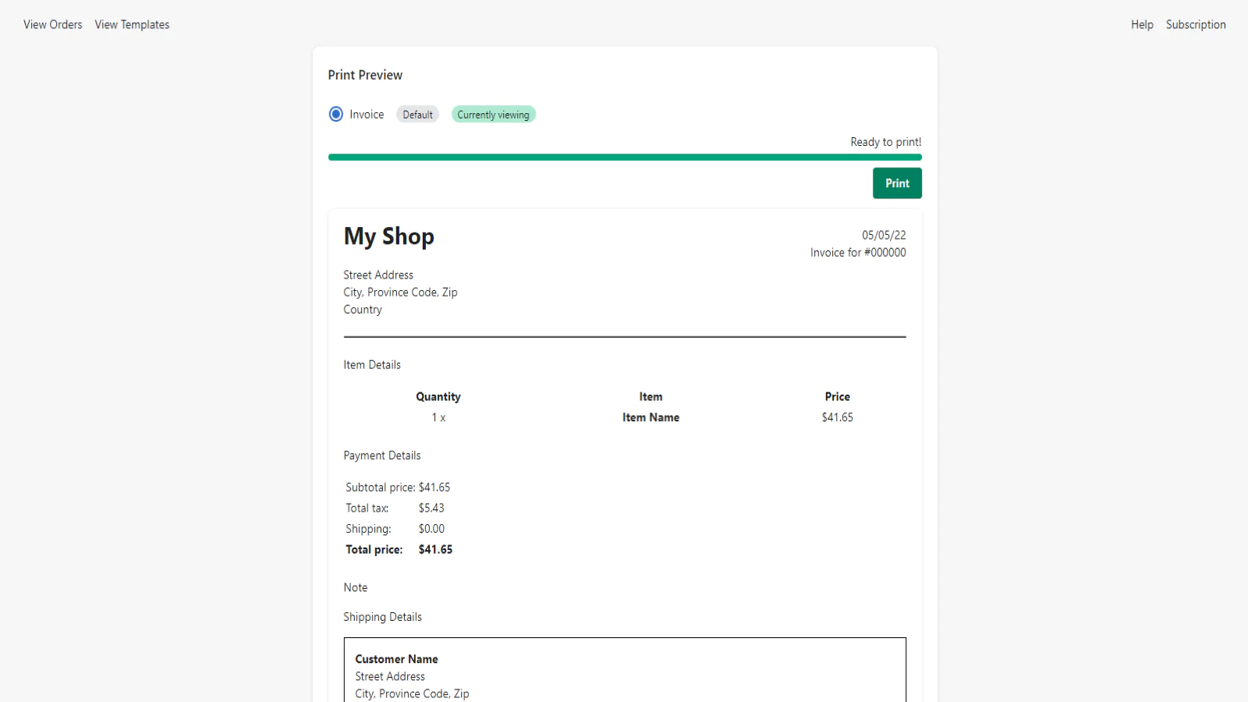Click the My Shop heading
The image size is (1248, 702).
(388, 236)
